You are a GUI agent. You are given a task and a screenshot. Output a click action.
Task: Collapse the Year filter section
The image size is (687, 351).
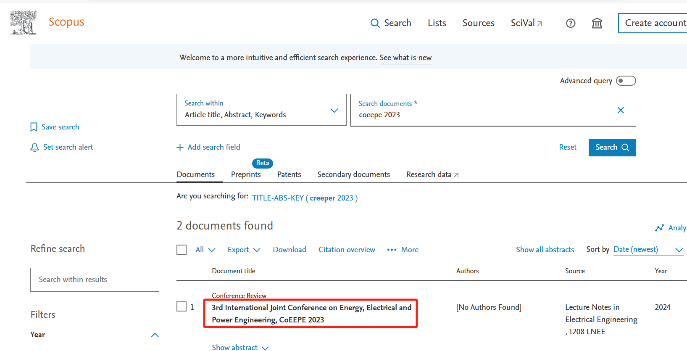[155, 335]
